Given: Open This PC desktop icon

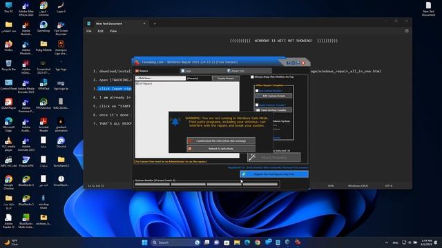Looking at the screenshot, I should pos(8,8).
